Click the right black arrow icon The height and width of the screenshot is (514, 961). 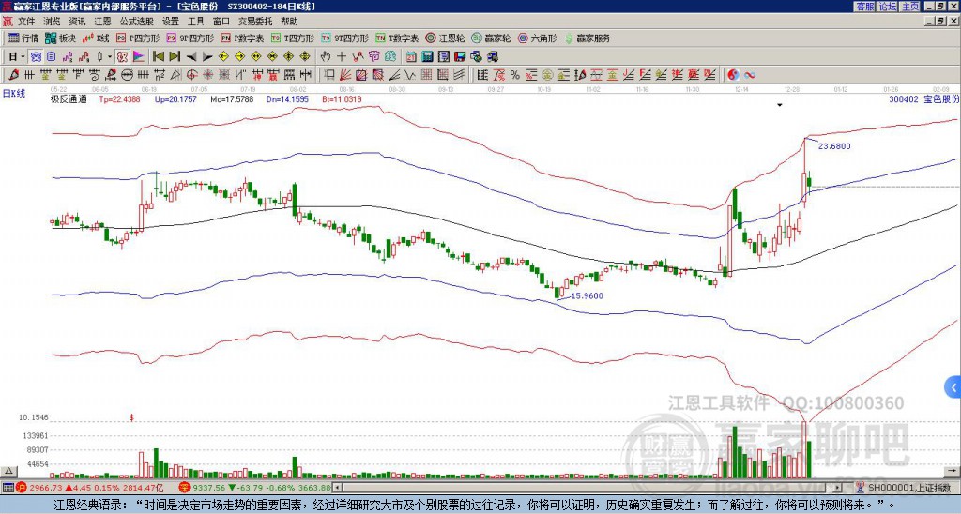(x=207, y=57)
